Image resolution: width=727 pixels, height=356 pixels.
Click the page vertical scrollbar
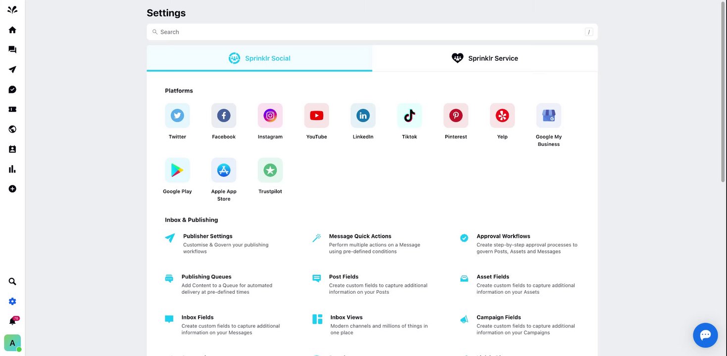click(x=724, y=92)
